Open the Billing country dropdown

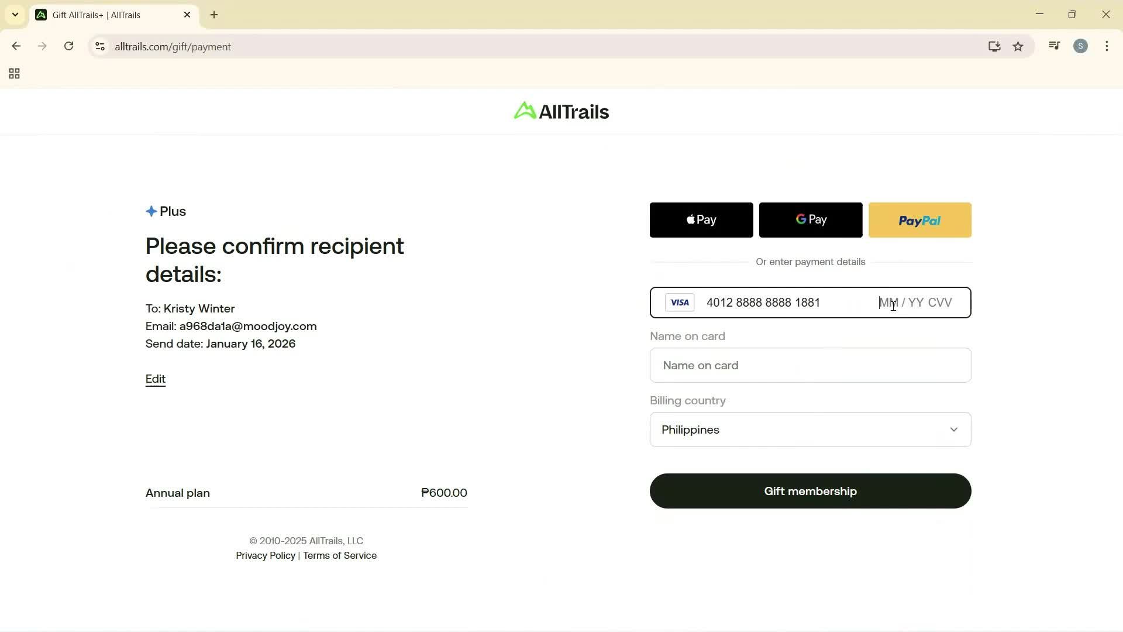pyautogui.click(x=809, y=430)
